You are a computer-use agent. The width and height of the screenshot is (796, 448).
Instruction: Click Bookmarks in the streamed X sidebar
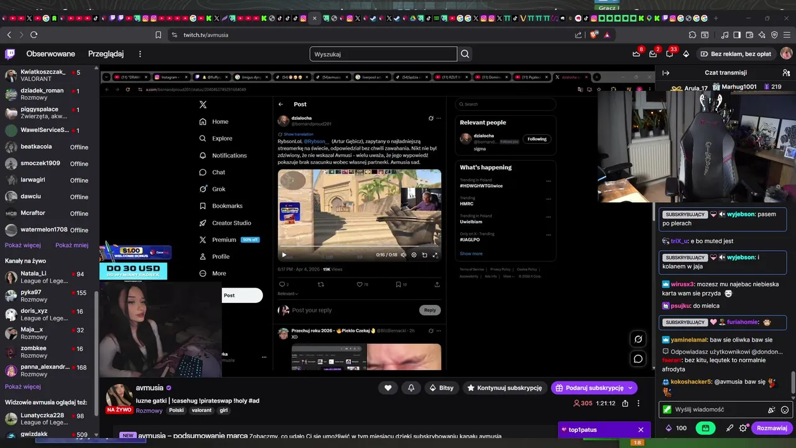click(221, 206)
